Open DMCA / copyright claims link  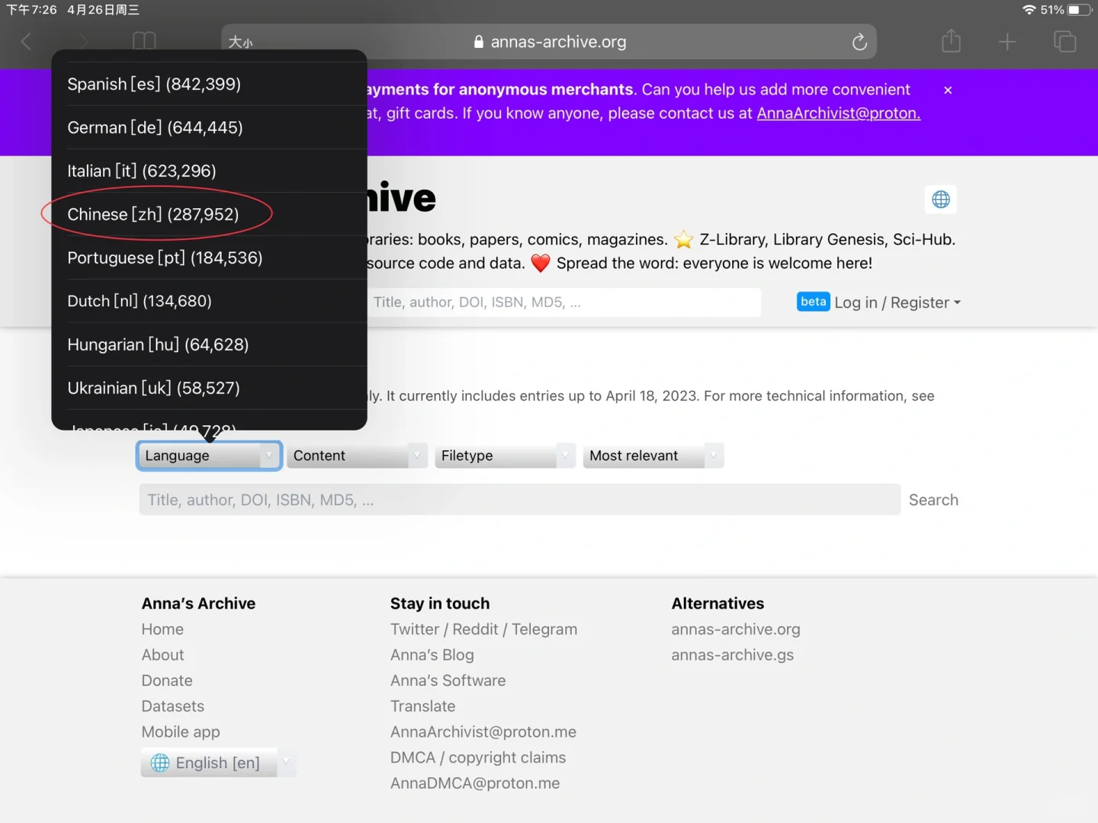[x=478, y=757]
